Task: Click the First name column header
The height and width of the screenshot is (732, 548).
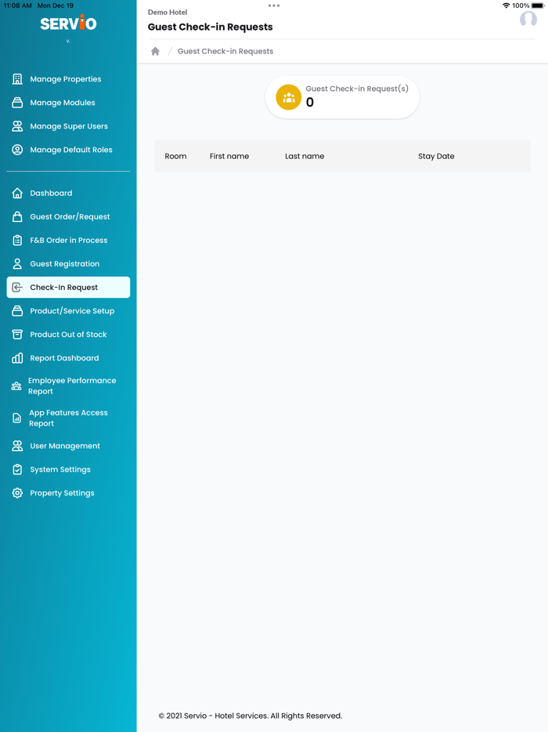Action: coord(229,157)
